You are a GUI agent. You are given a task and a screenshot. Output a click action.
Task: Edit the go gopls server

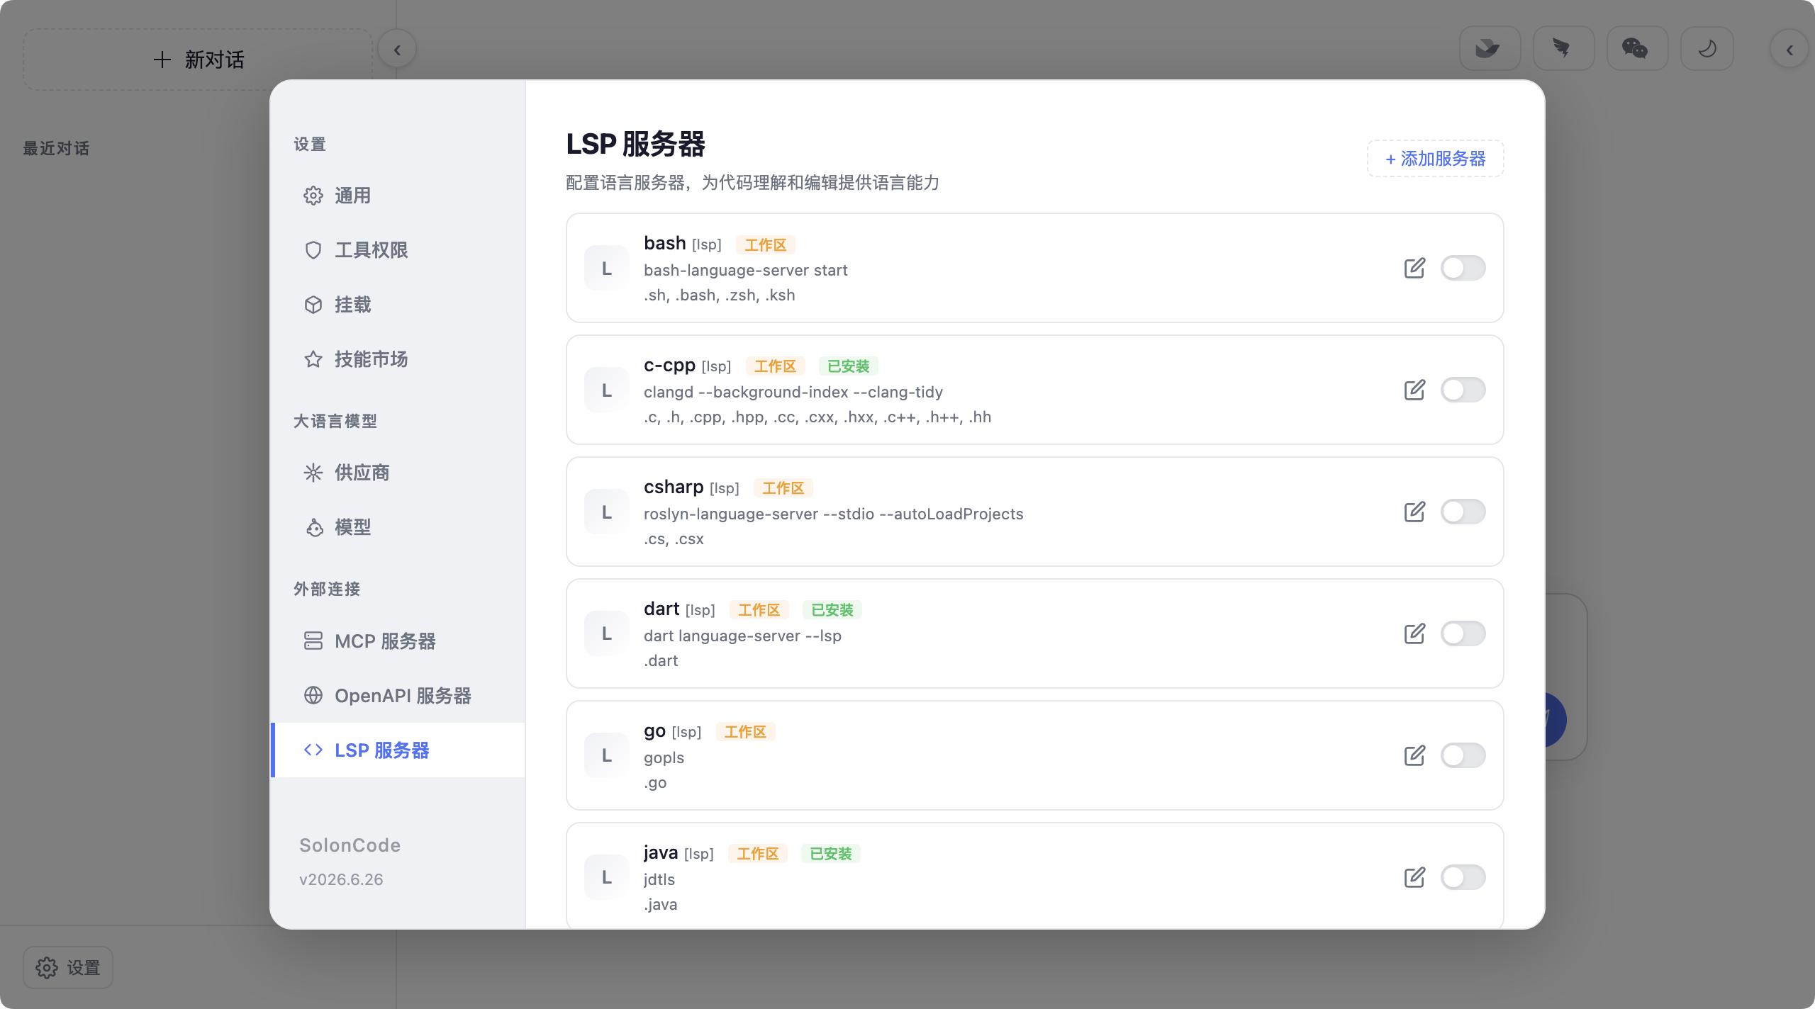click(x=1414, y=755)
